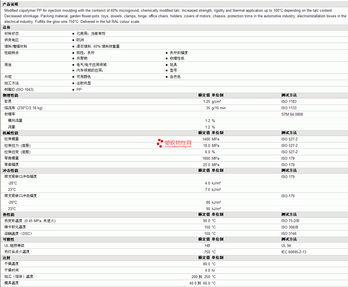
Task: Click the bullet text '汽车领域的应用:'
Action: [x=90, y=70]
